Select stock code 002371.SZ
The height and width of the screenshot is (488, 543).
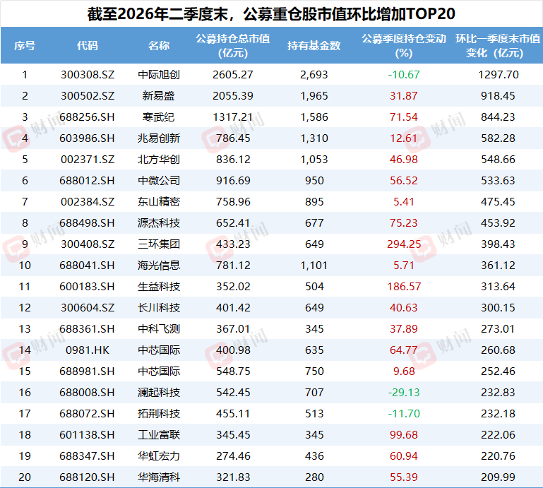88,160
